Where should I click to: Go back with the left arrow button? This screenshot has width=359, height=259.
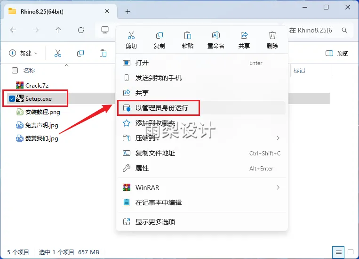pos(13,30)
